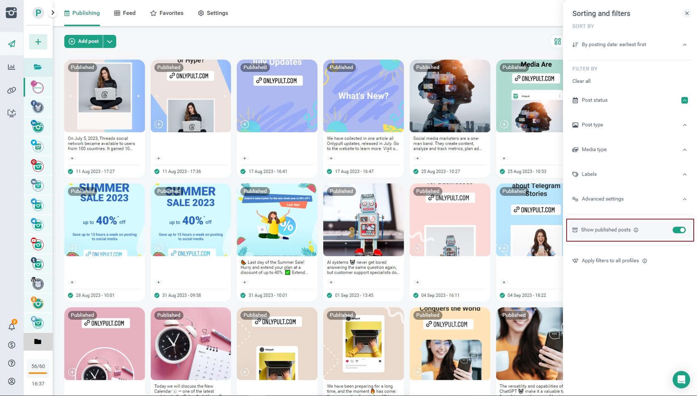This screenshot has width=697, height=396.
Task: Select the Facebook profile account
Action: 38,107
